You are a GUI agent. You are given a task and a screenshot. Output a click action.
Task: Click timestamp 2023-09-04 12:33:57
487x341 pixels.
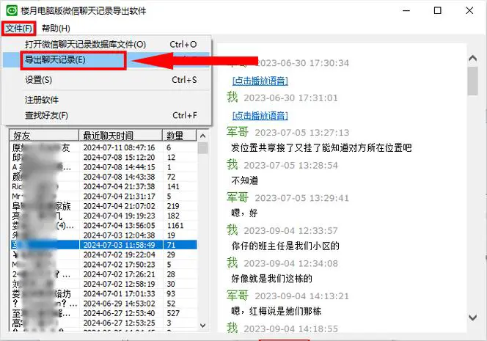click(290, 231)
